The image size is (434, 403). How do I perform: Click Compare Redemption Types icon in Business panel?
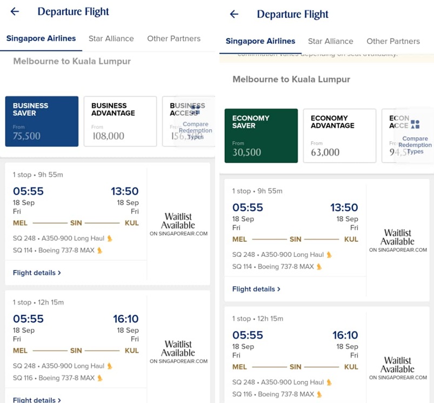pyautogui.click(x=195, y=110)
